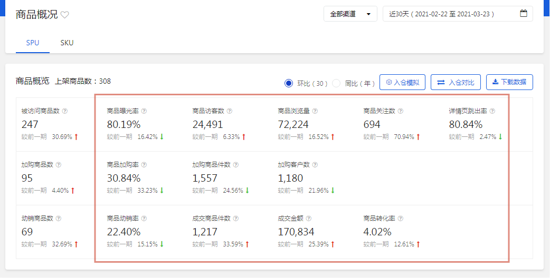The image size is (550, 278).
Task: Click the 上架商品数：308 text
Action: click(x=83, y=82)
